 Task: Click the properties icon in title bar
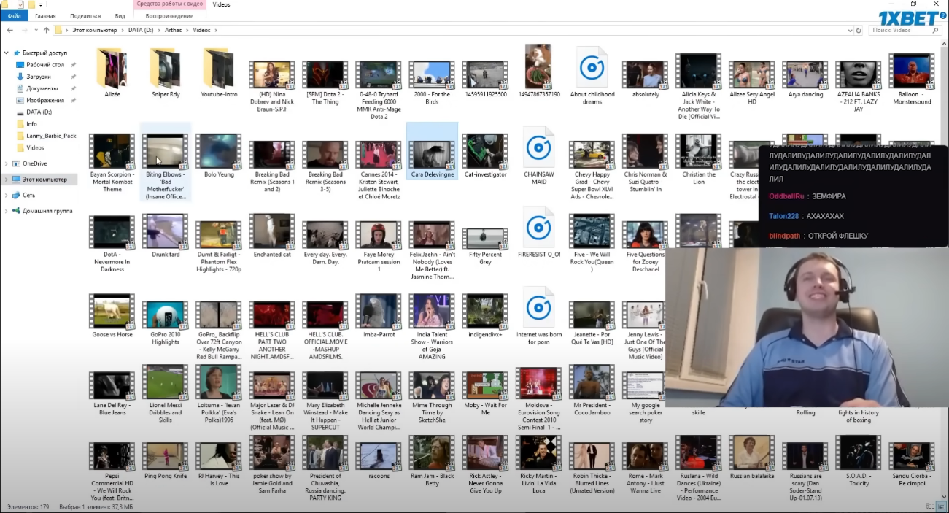(20, 4)
